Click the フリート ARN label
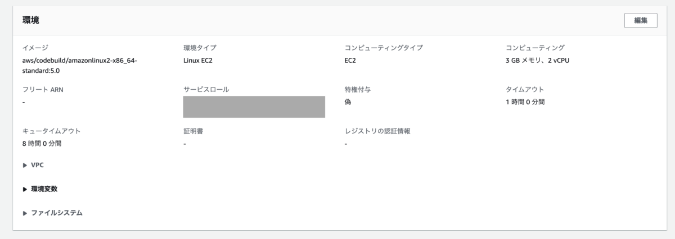The height and width of the screenshot is (239, 675). (x=39, y=89)
